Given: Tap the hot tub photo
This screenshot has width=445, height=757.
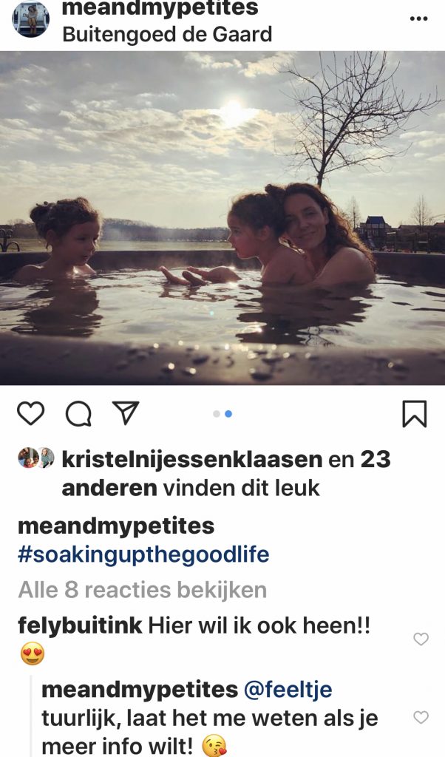Looking at the screenshot, I should click(222, 218).
